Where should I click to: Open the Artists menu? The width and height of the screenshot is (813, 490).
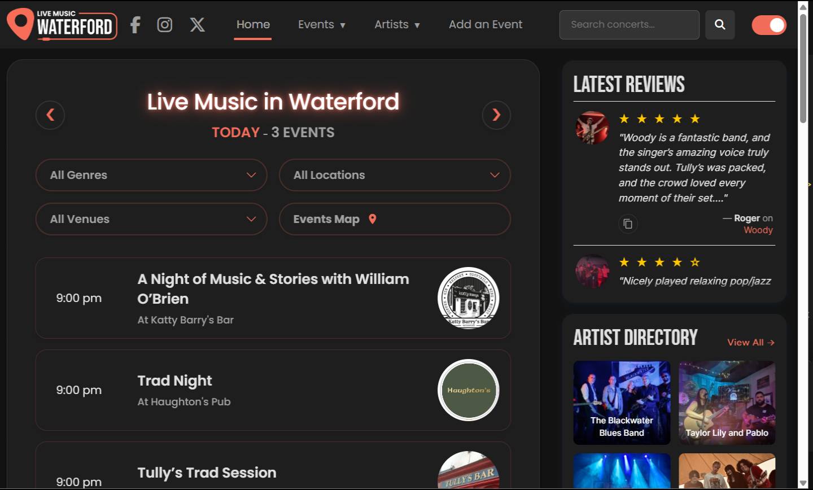[x=397, y=25]
